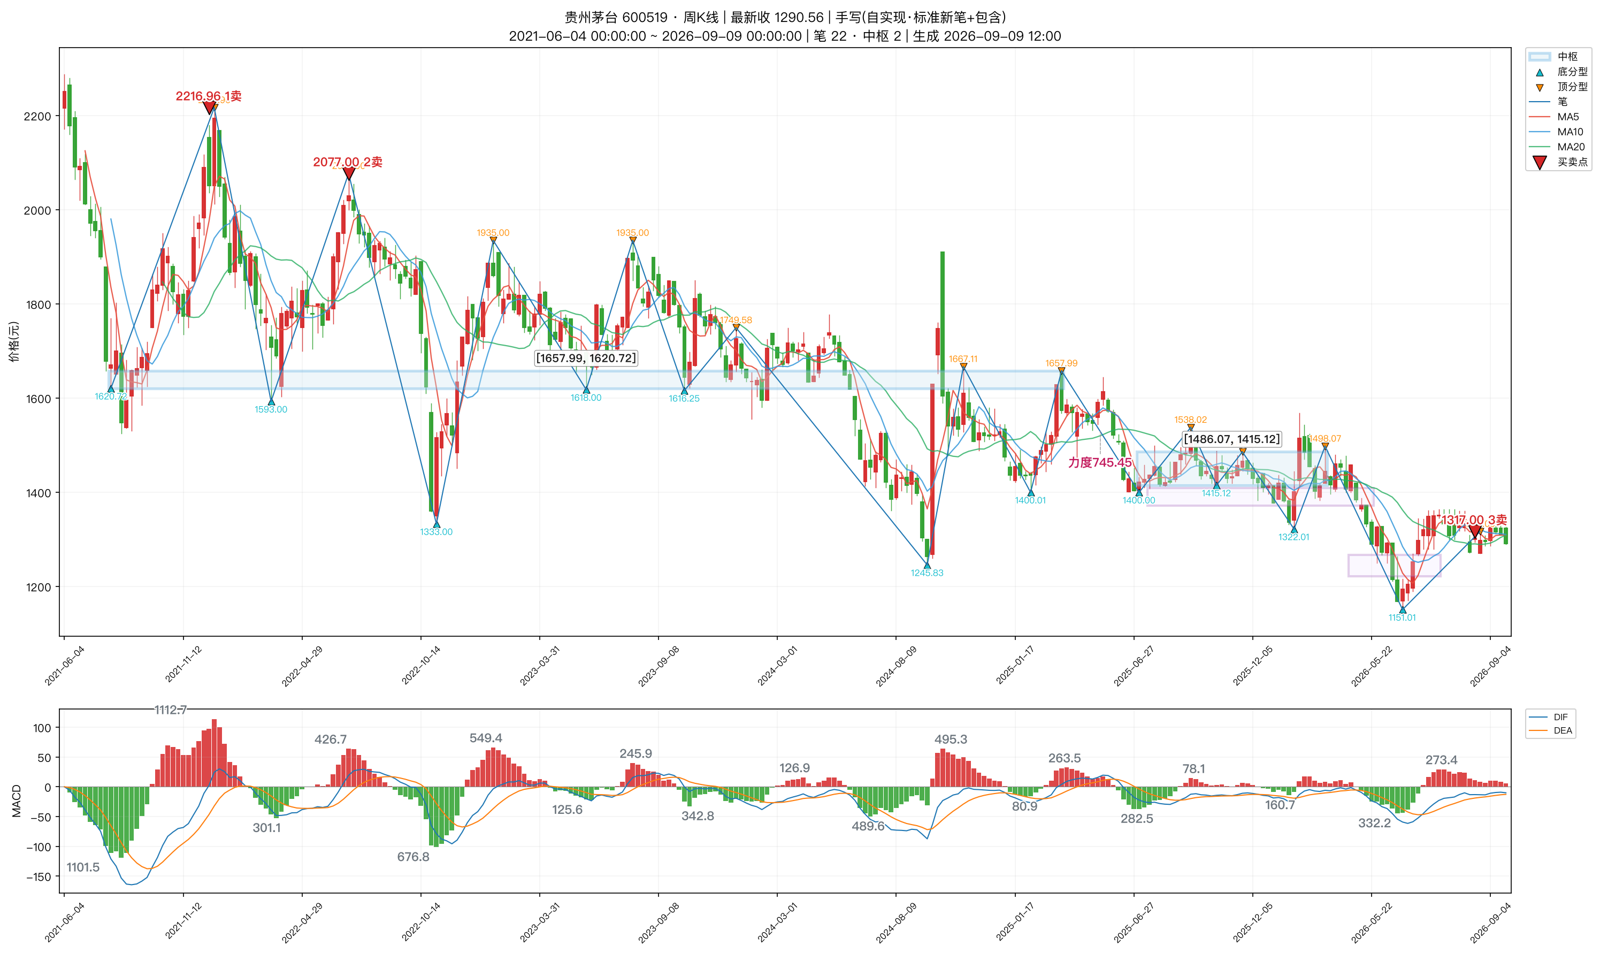Click the subtitle date range line with 笔 22

[785, 36]
